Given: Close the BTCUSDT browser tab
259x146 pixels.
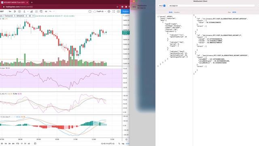Looking at the screenshot, I should pos(27,2).
